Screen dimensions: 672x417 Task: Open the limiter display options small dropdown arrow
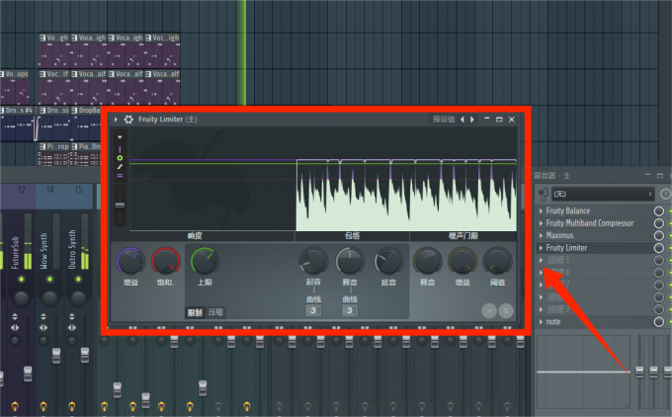[120, 137]
